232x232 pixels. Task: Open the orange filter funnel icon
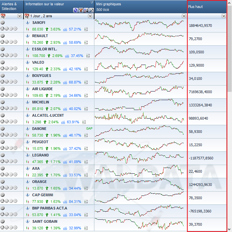click(81, 10)
